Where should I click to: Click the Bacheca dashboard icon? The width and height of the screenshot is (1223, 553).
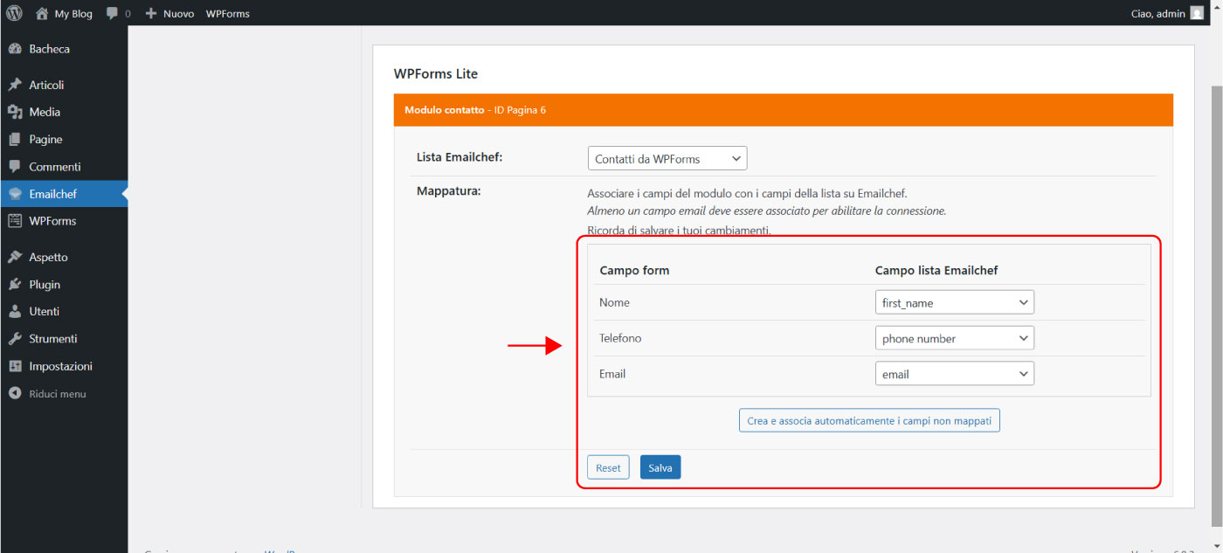[x=15, y=49]
